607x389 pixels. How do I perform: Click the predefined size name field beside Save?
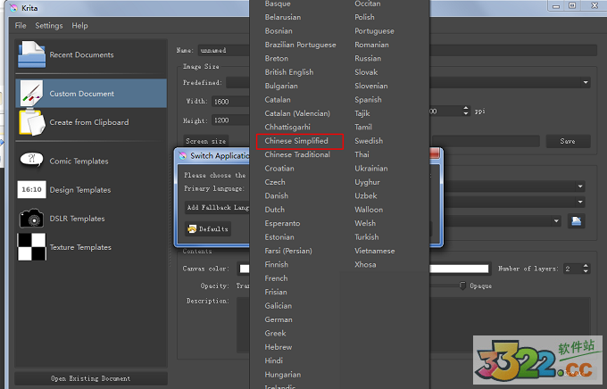[x=486, y=141]
